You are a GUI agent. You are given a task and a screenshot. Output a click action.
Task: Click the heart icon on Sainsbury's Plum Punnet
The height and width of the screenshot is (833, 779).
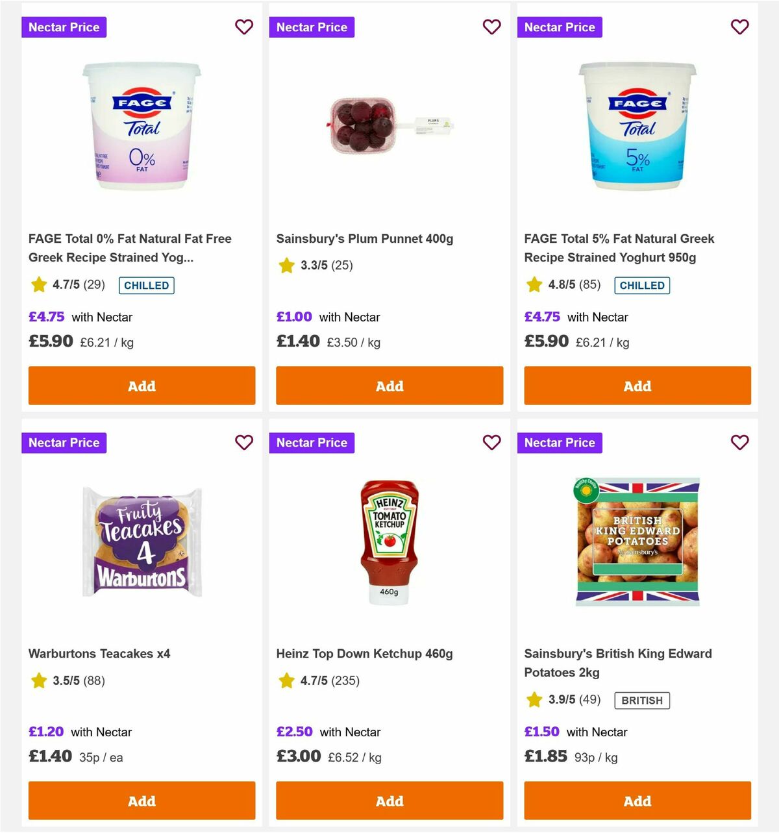pos(492,27)
